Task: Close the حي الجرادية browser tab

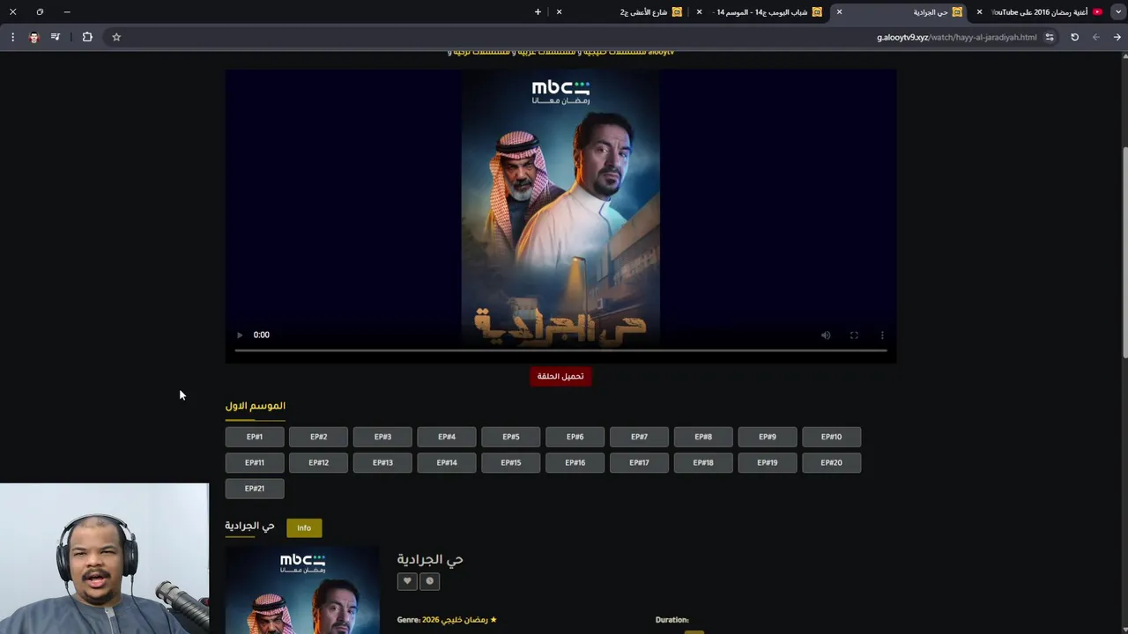Action: click(x=839, y=12)
